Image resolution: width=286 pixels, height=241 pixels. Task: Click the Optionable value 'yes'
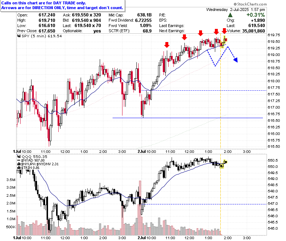[97, 31]
